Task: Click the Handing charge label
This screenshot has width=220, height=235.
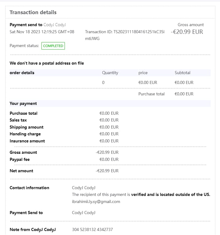Action: coord(25,134)
